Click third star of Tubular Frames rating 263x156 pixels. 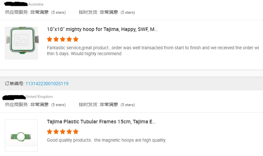click(x=63, y=132)
